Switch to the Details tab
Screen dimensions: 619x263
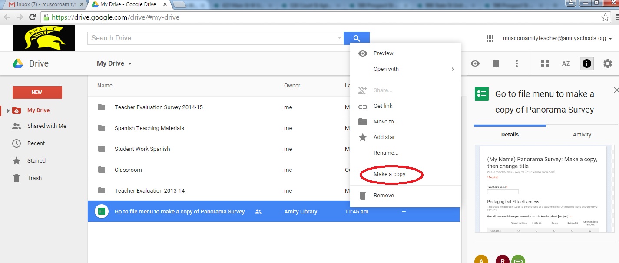(x=510, y=135)
